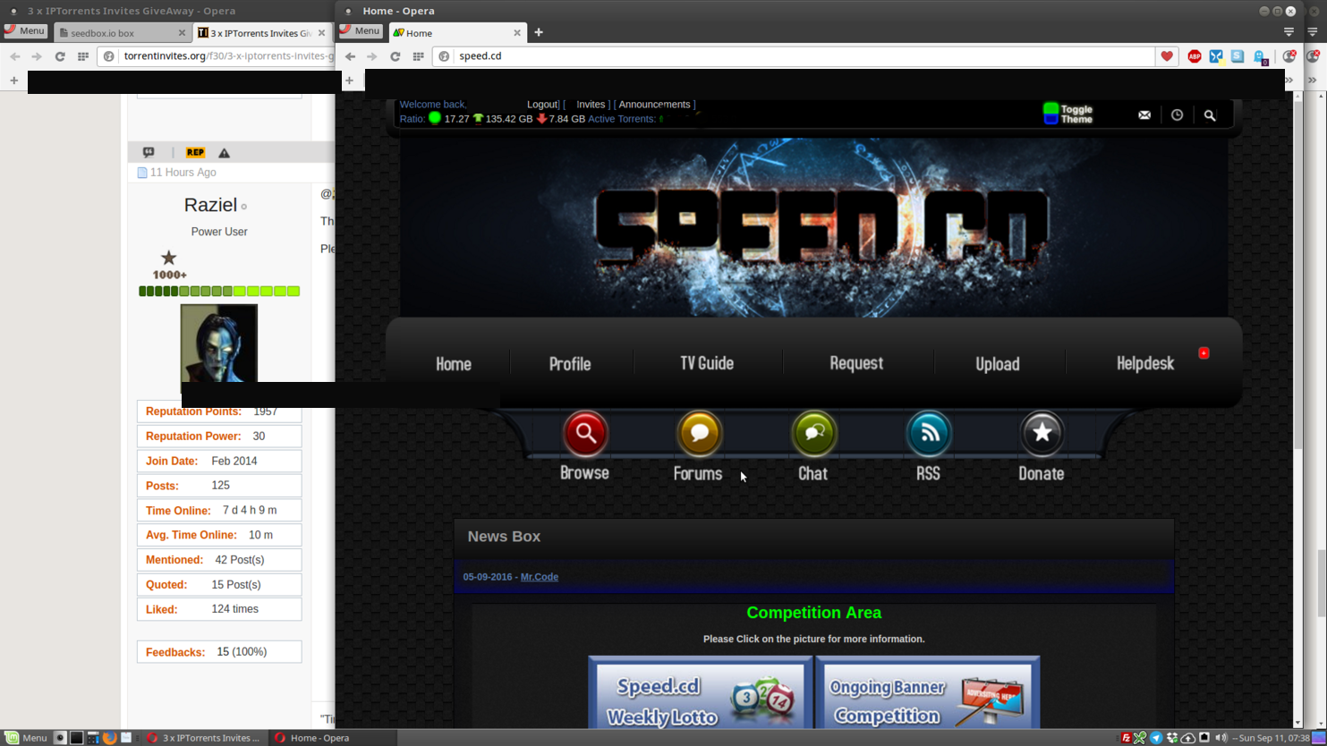Open FileZilla from the system tray
The width and height of the screenshot is (1327, 746).
[x=1126, y=738]
